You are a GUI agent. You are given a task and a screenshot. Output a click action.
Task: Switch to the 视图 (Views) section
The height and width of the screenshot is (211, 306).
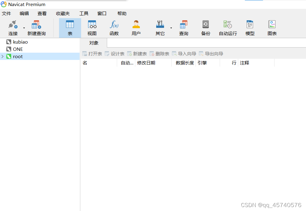(92, 27)
